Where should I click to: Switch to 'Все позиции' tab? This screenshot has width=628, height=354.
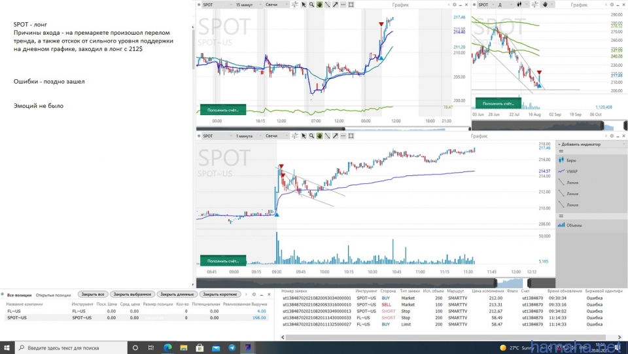coord(19,295)
